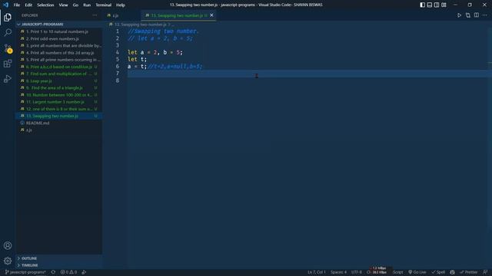Open the Extensions view icon

[x=8, y=64]
